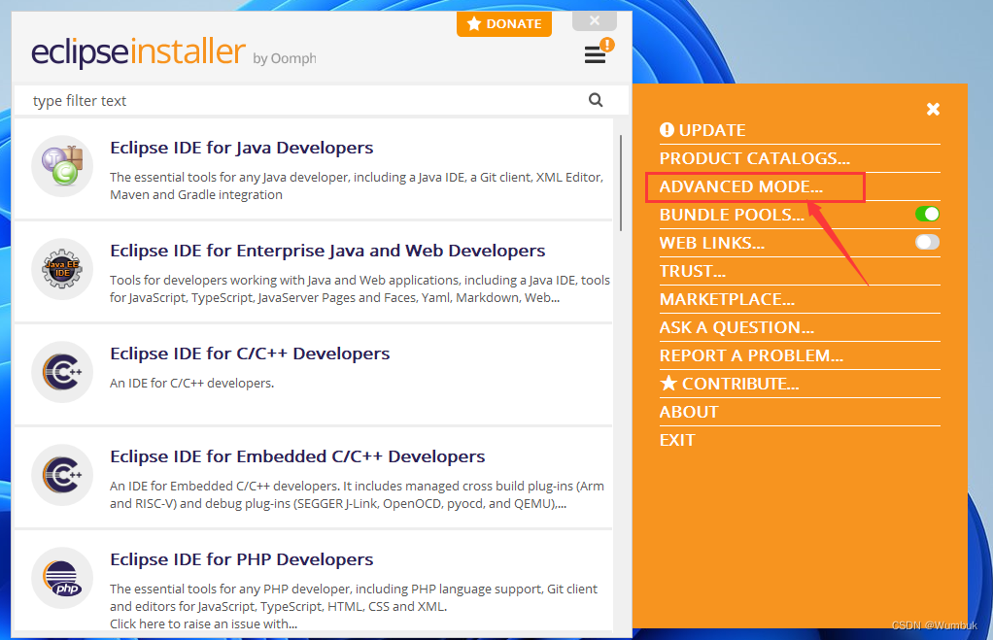Select Report a Problem menu item

pyautogui.click(x=751, y=355)
